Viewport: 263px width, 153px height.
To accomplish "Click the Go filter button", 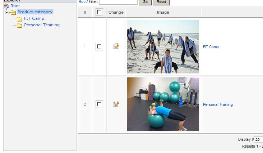I will (145, 2).
